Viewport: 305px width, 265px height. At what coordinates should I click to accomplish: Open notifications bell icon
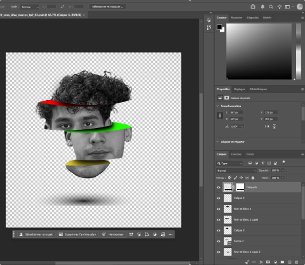click(262, 7)
